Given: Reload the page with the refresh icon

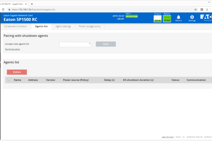Looking at the screenshot, I should (x=3, y=9).
